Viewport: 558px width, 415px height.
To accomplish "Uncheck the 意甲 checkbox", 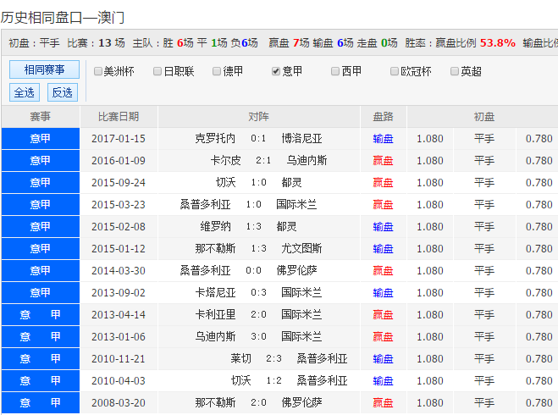I will point(276,71).
